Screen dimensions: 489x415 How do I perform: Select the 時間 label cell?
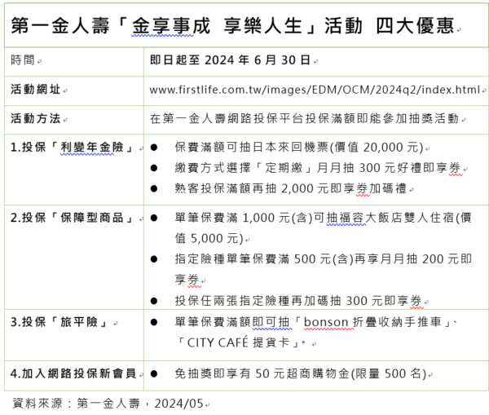point(74,61)
